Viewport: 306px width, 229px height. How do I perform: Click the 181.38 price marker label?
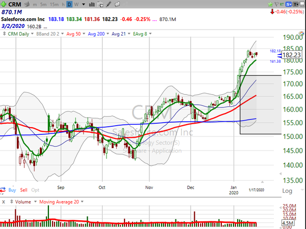(275, 62)
